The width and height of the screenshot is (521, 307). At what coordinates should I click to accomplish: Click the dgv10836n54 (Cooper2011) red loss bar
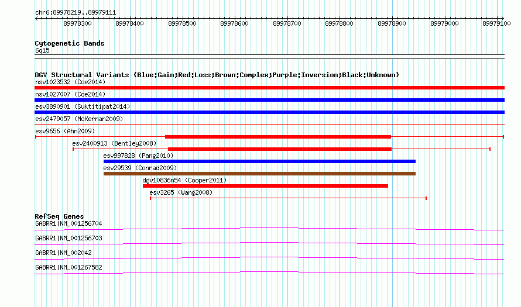click(266, 186)
